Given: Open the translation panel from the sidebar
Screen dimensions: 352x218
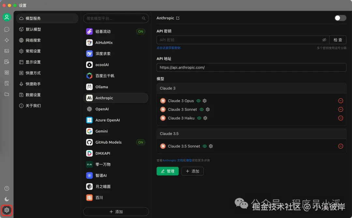Looking at the screenshot, I should point(7,62).
